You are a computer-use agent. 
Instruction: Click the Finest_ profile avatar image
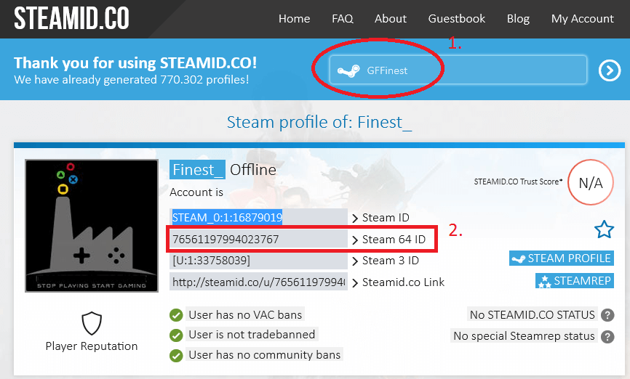[x=91, y=226]
